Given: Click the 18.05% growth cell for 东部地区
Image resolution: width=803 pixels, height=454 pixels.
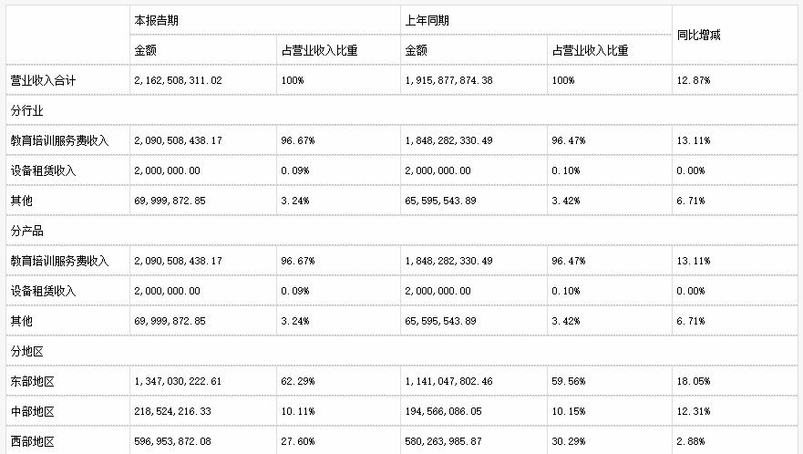Looking at the screenshot, I should pos(693,381).
